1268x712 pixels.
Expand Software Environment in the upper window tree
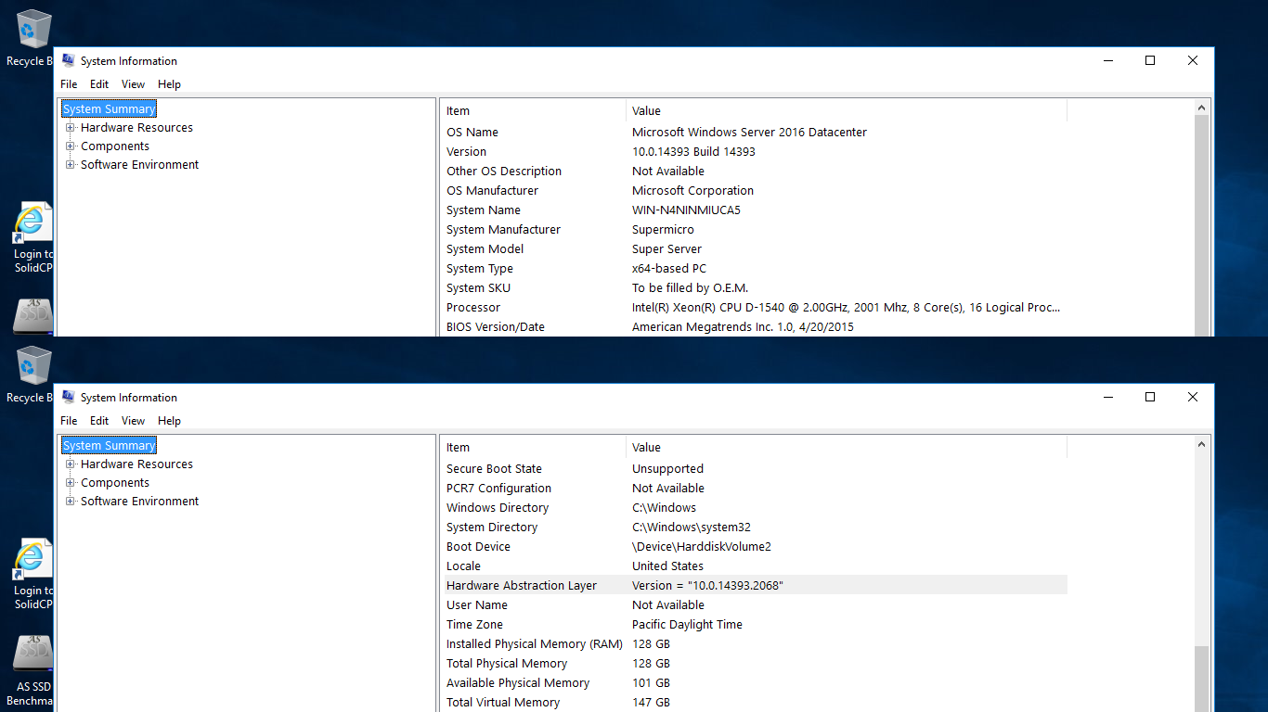pos(71,165)
